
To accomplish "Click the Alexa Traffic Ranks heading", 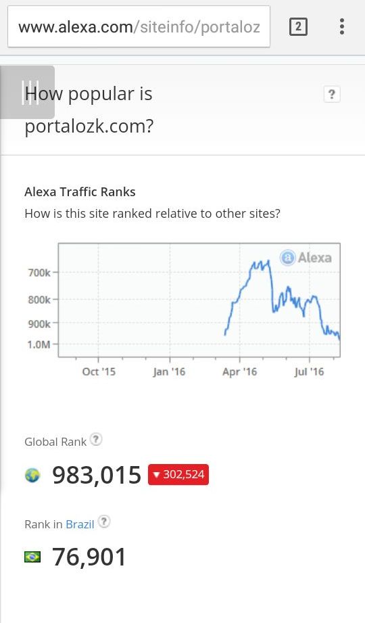I will [80, 192].
